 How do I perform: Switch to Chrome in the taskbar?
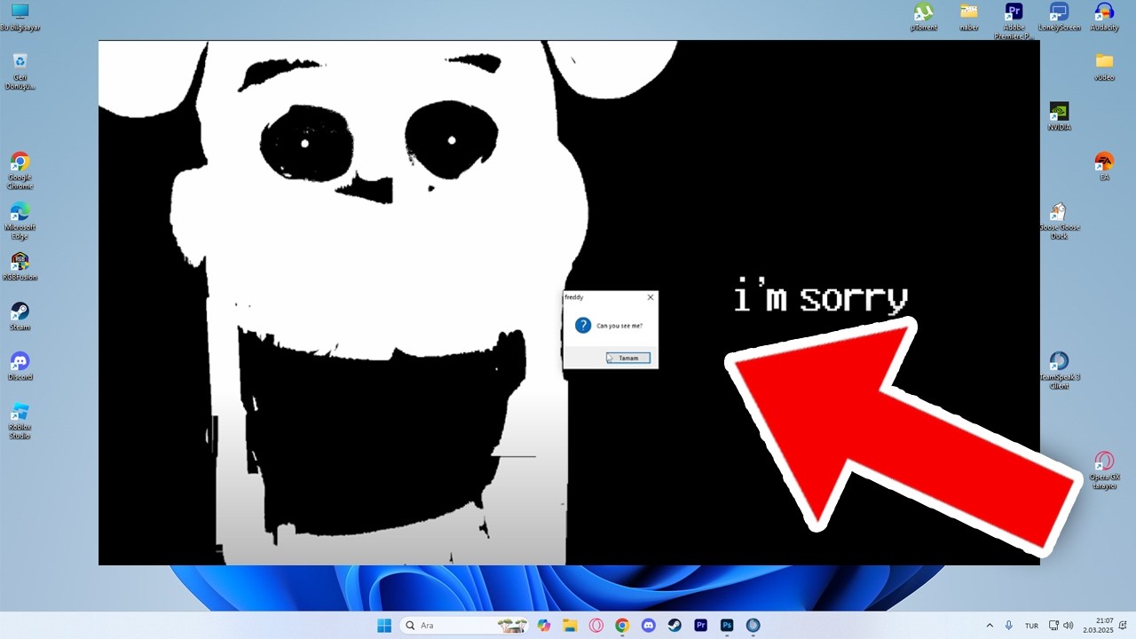tap(622, 626)
